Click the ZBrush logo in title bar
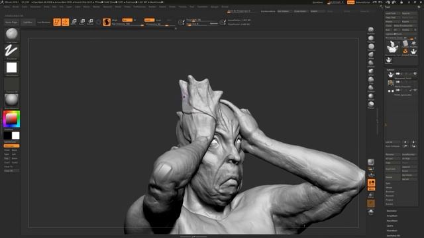The image size is (424, 238). (2, 2)
